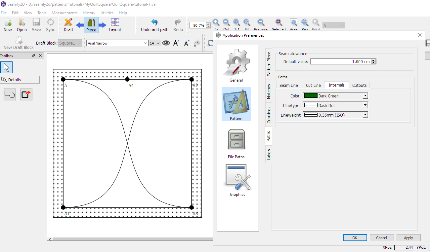Open the Graphics preferences section
Viewport: 430px width, 252px height.
pyautogui.click(x=237, y=180)
